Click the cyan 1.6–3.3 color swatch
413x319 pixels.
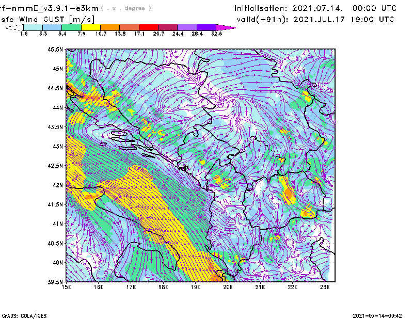(33, 27)
